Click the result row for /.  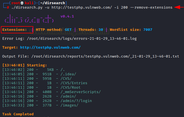click(34, 70)
